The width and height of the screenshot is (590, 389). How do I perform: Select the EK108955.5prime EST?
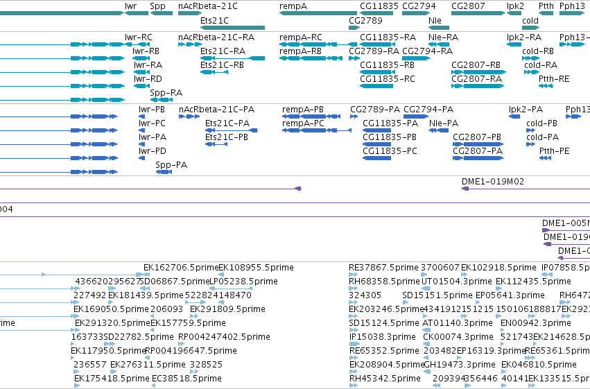pyautogui.click(x=221, y=275)
